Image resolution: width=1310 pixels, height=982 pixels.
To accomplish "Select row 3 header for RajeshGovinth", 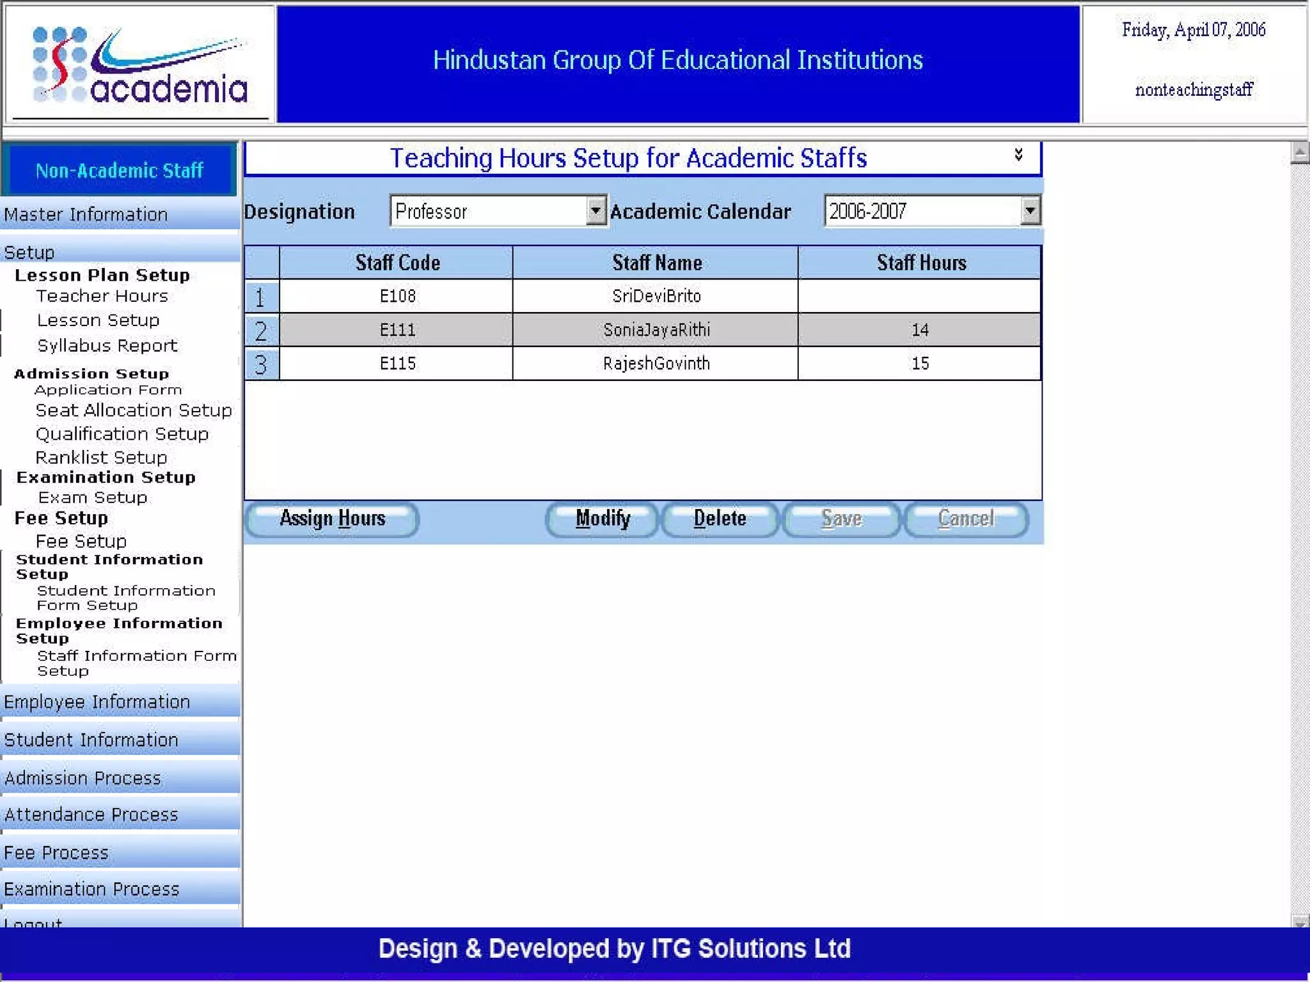I will pos(261,364).
